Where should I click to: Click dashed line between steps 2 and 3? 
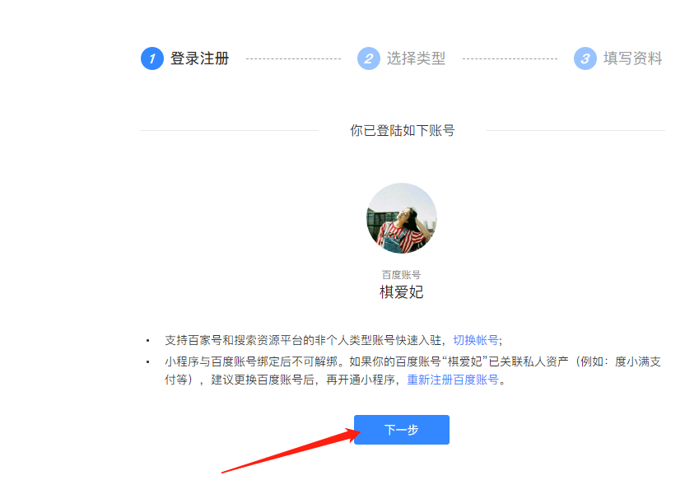(510, 58)
